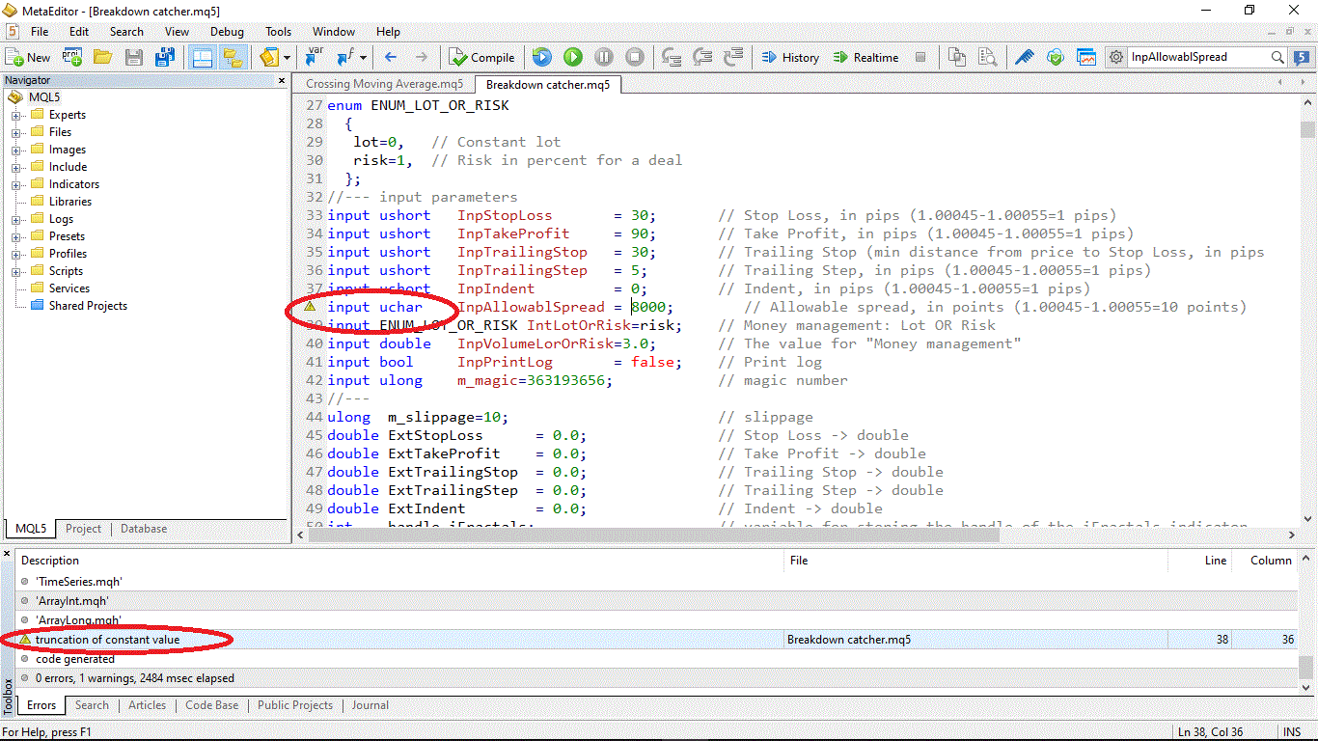Open the Search tab in Toolbox
The image size is (1318, 741).
(92, 705)
